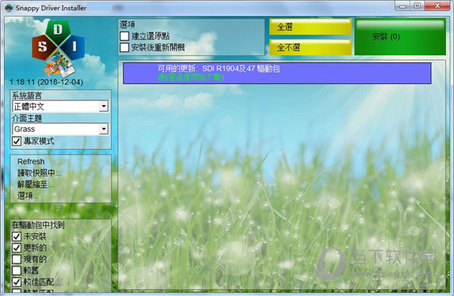Uncheck the 更新的 filter
Screen dimensions: 454x296
(x=17, y=248)
